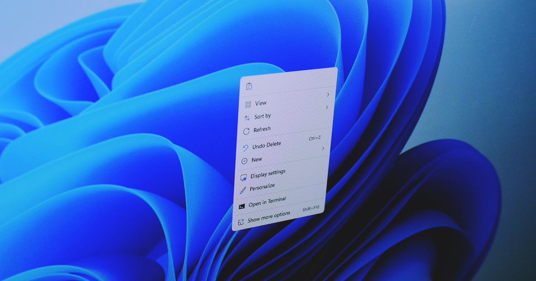The image size is (536, 281).
Task: Click the View grid icon
Action: (x=248, y=105)
